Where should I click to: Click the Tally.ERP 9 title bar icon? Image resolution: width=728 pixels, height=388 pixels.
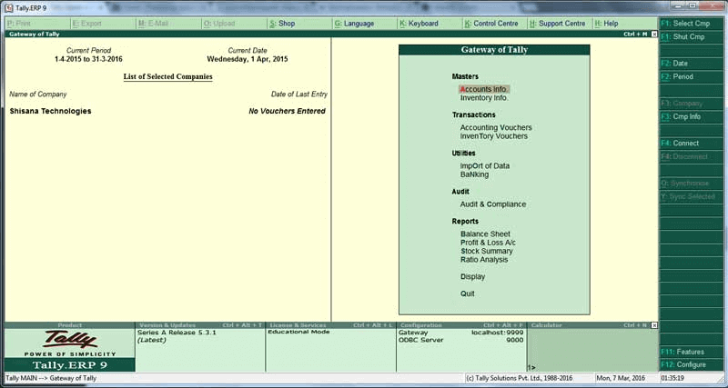(x=9, y=8)
